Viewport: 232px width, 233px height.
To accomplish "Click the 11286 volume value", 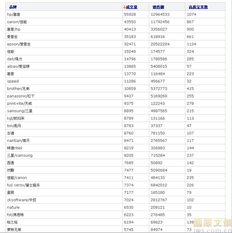I will (130, 81).
